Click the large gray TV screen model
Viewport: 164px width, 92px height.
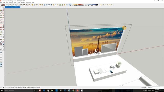(x=109, y=48)
